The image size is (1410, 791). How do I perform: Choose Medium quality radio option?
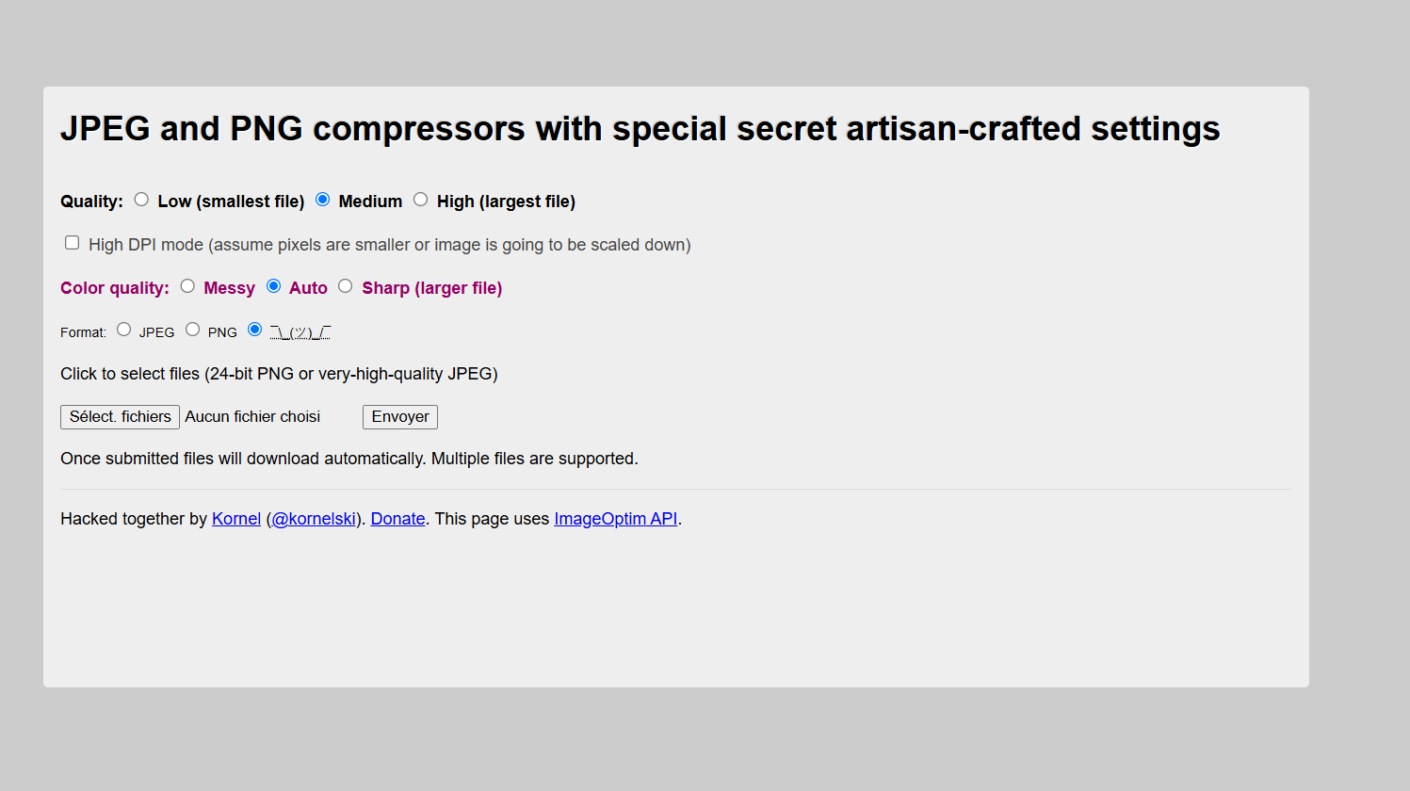323,200
